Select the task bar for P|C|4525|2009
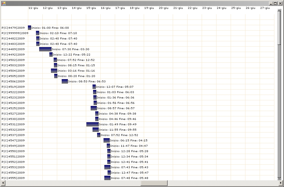 pos(94,108)
